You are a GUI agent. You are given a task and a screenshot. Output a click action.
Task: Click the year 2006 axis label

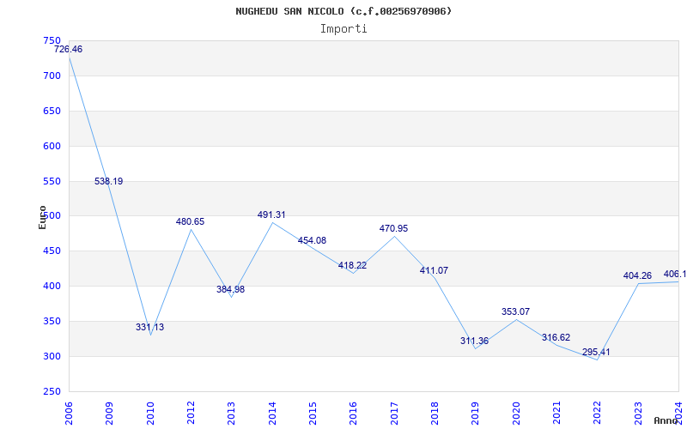click(69, 414)
